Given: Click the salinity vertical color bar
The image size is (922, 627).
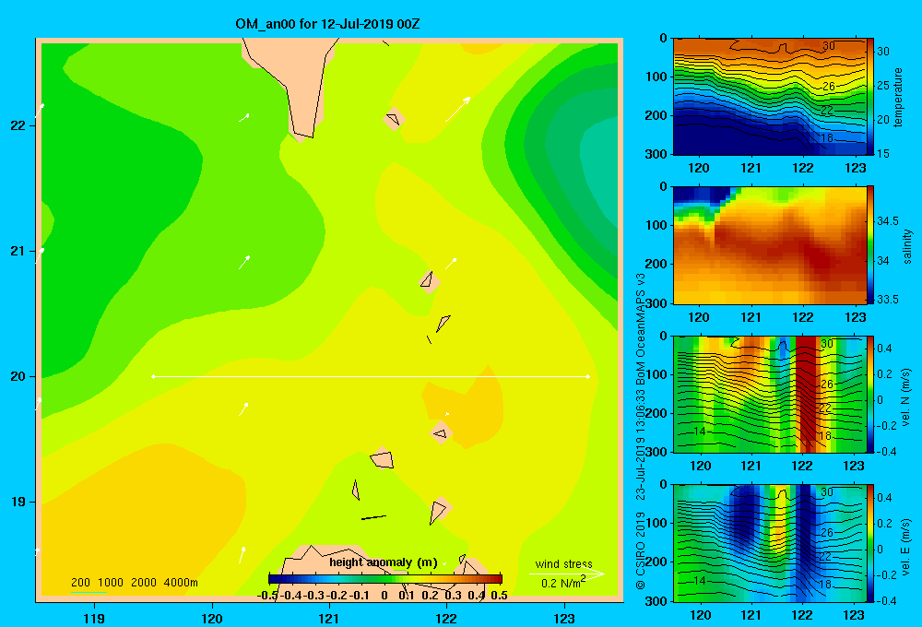Looking at the screenshot, I should point(870,245).
